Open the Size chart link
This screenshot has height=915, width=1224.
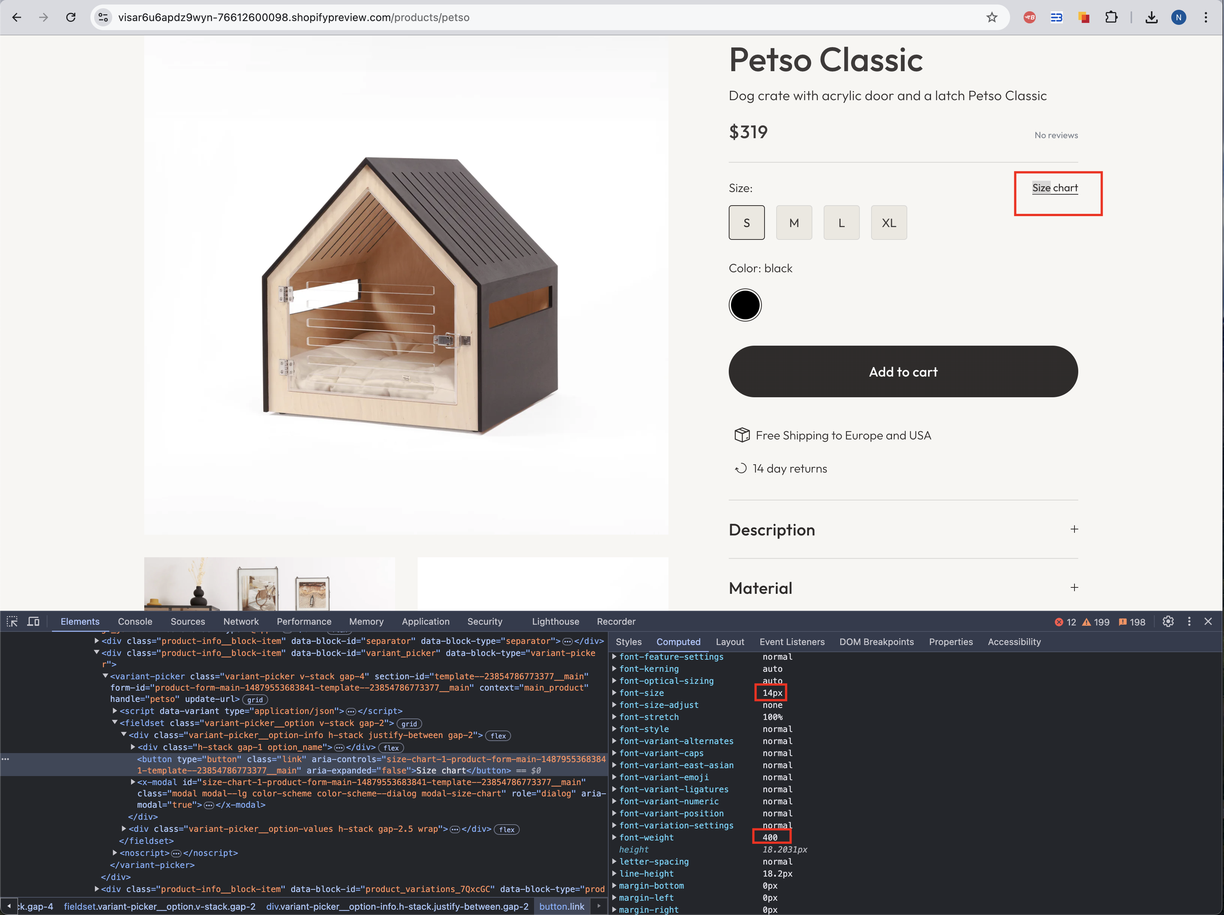(1055, 188)
